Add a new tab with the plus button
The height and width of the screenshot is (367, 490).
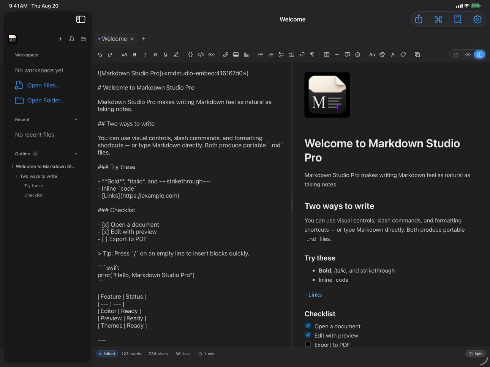coord(144,39)
